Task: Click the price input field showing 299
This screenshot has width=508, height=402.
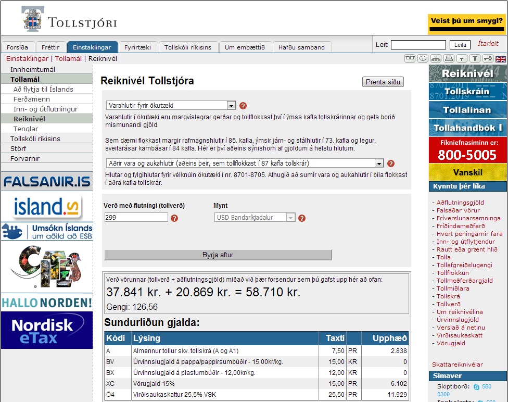Action: point(136,218)
